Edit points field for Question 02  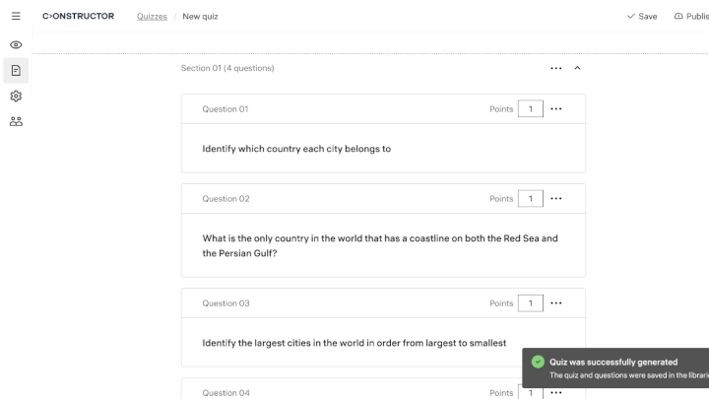point(530,199)
